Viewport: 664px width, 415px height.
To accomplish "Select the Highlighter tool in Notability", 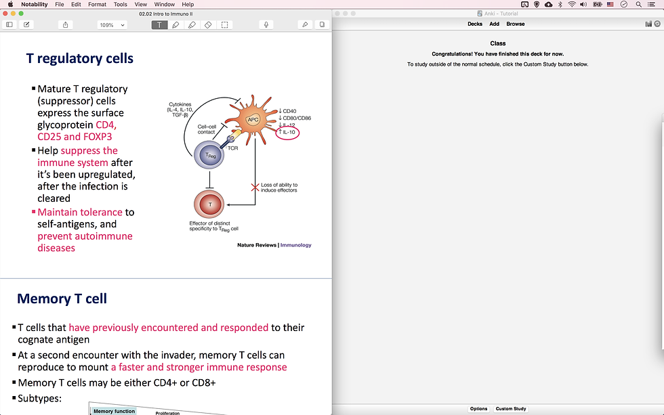I will coord(192,25).
